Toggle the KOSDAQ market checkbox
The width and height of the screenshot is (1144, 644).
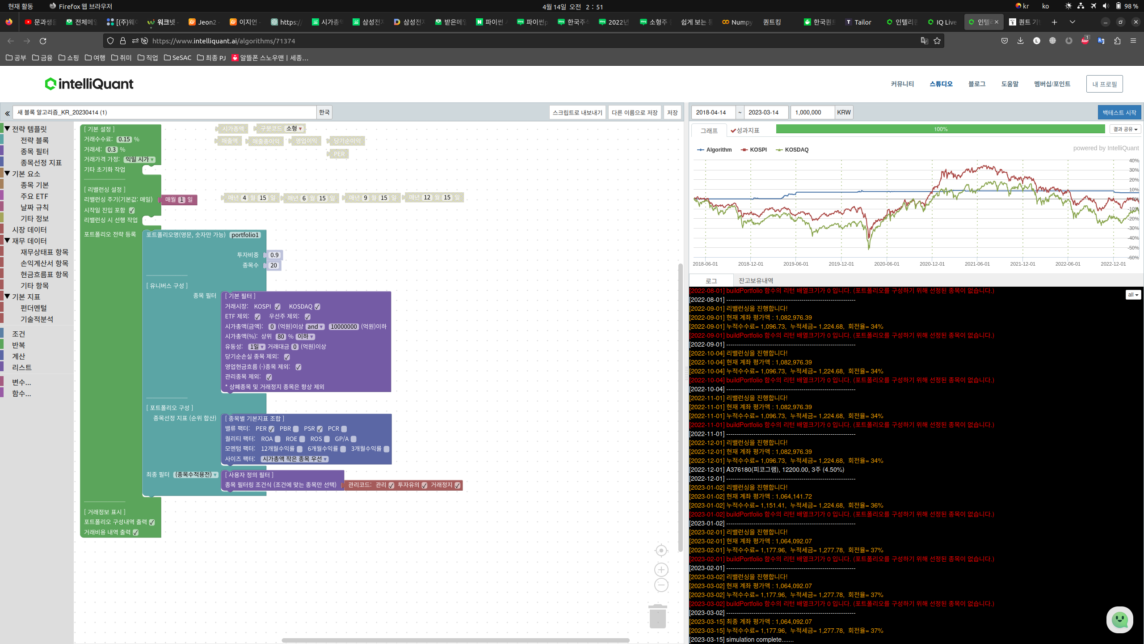pos(317,307)
